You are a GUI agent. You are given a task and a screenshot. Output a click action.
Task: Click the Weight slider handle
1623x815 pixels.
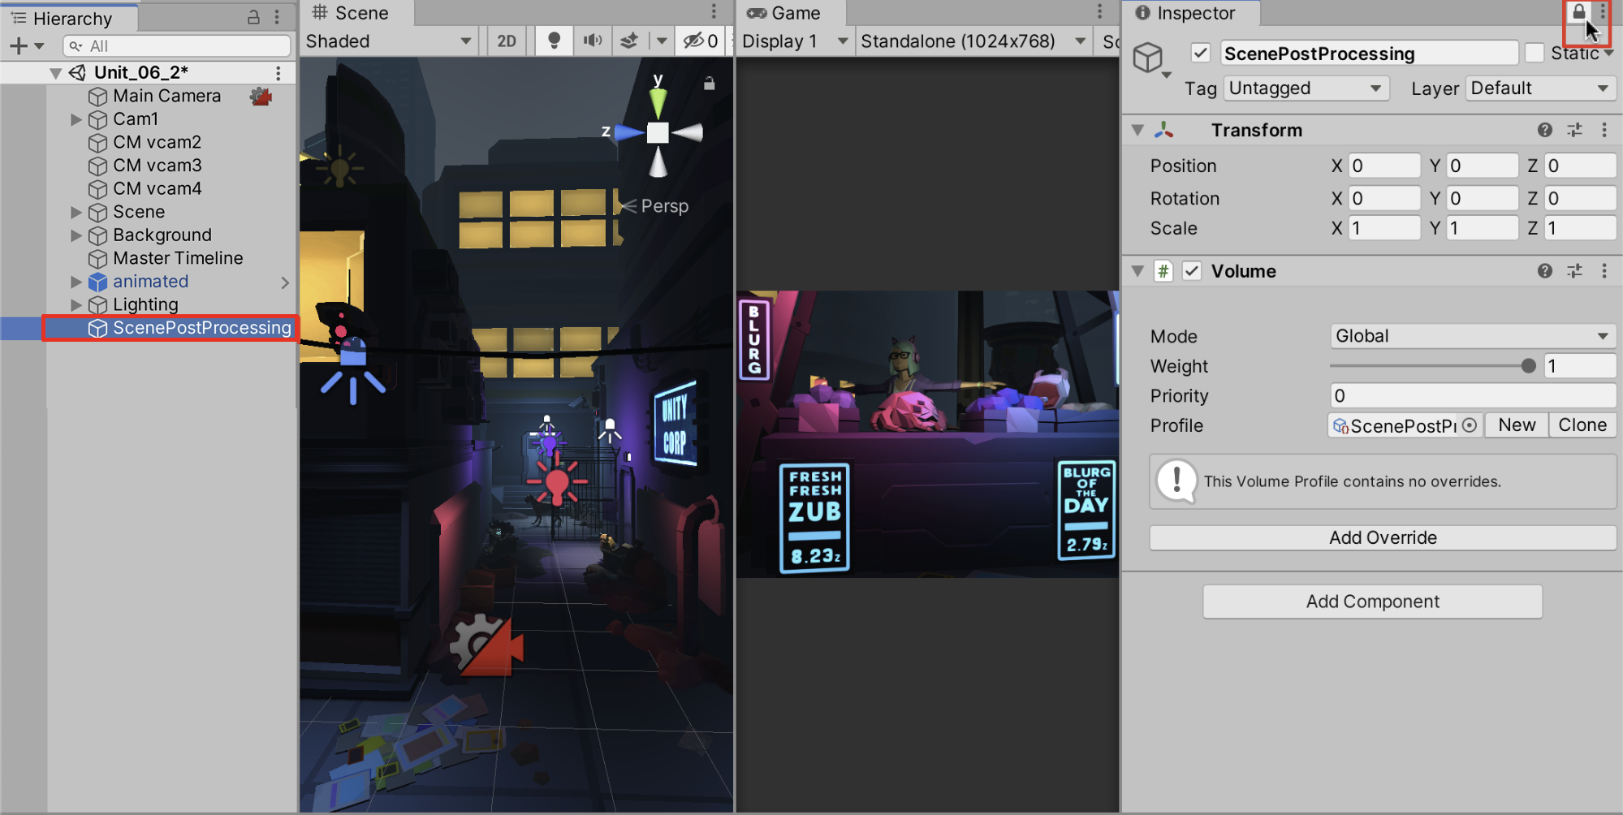1528,366
